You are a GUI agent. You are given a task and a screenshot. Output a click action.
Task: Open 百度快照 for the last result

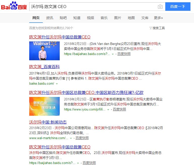click(x=89, y=163)
